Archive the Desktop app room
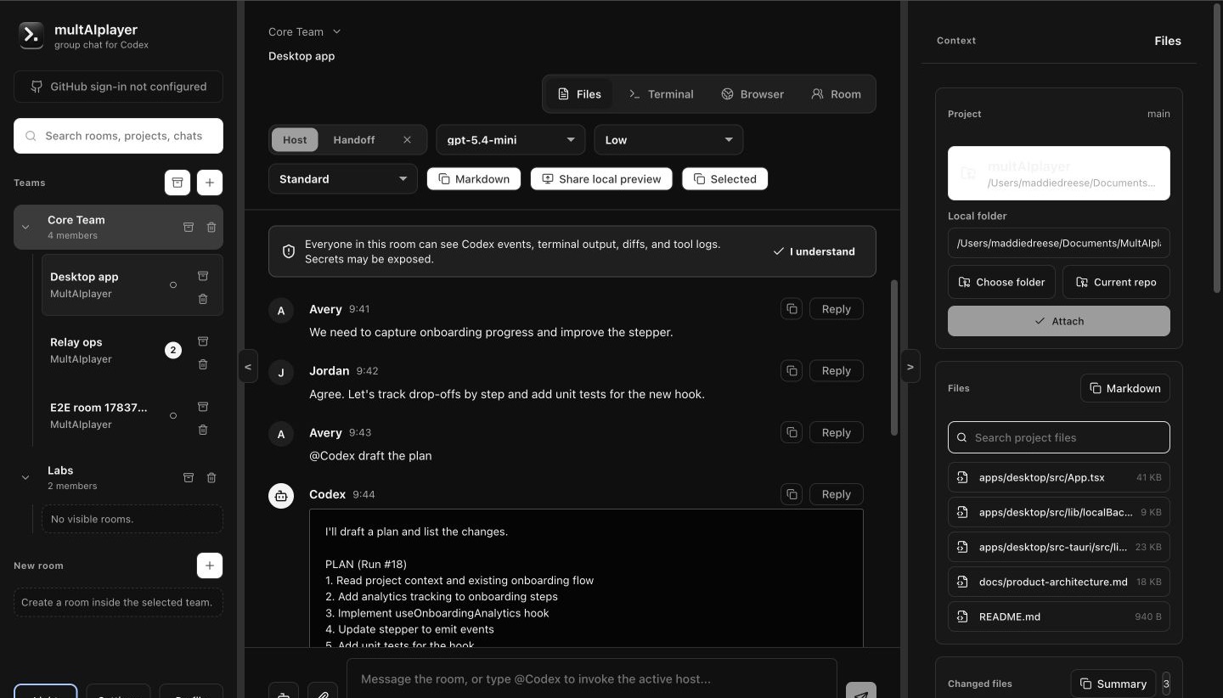Viewport: 1223px width, 698px height. click(203, 276)
